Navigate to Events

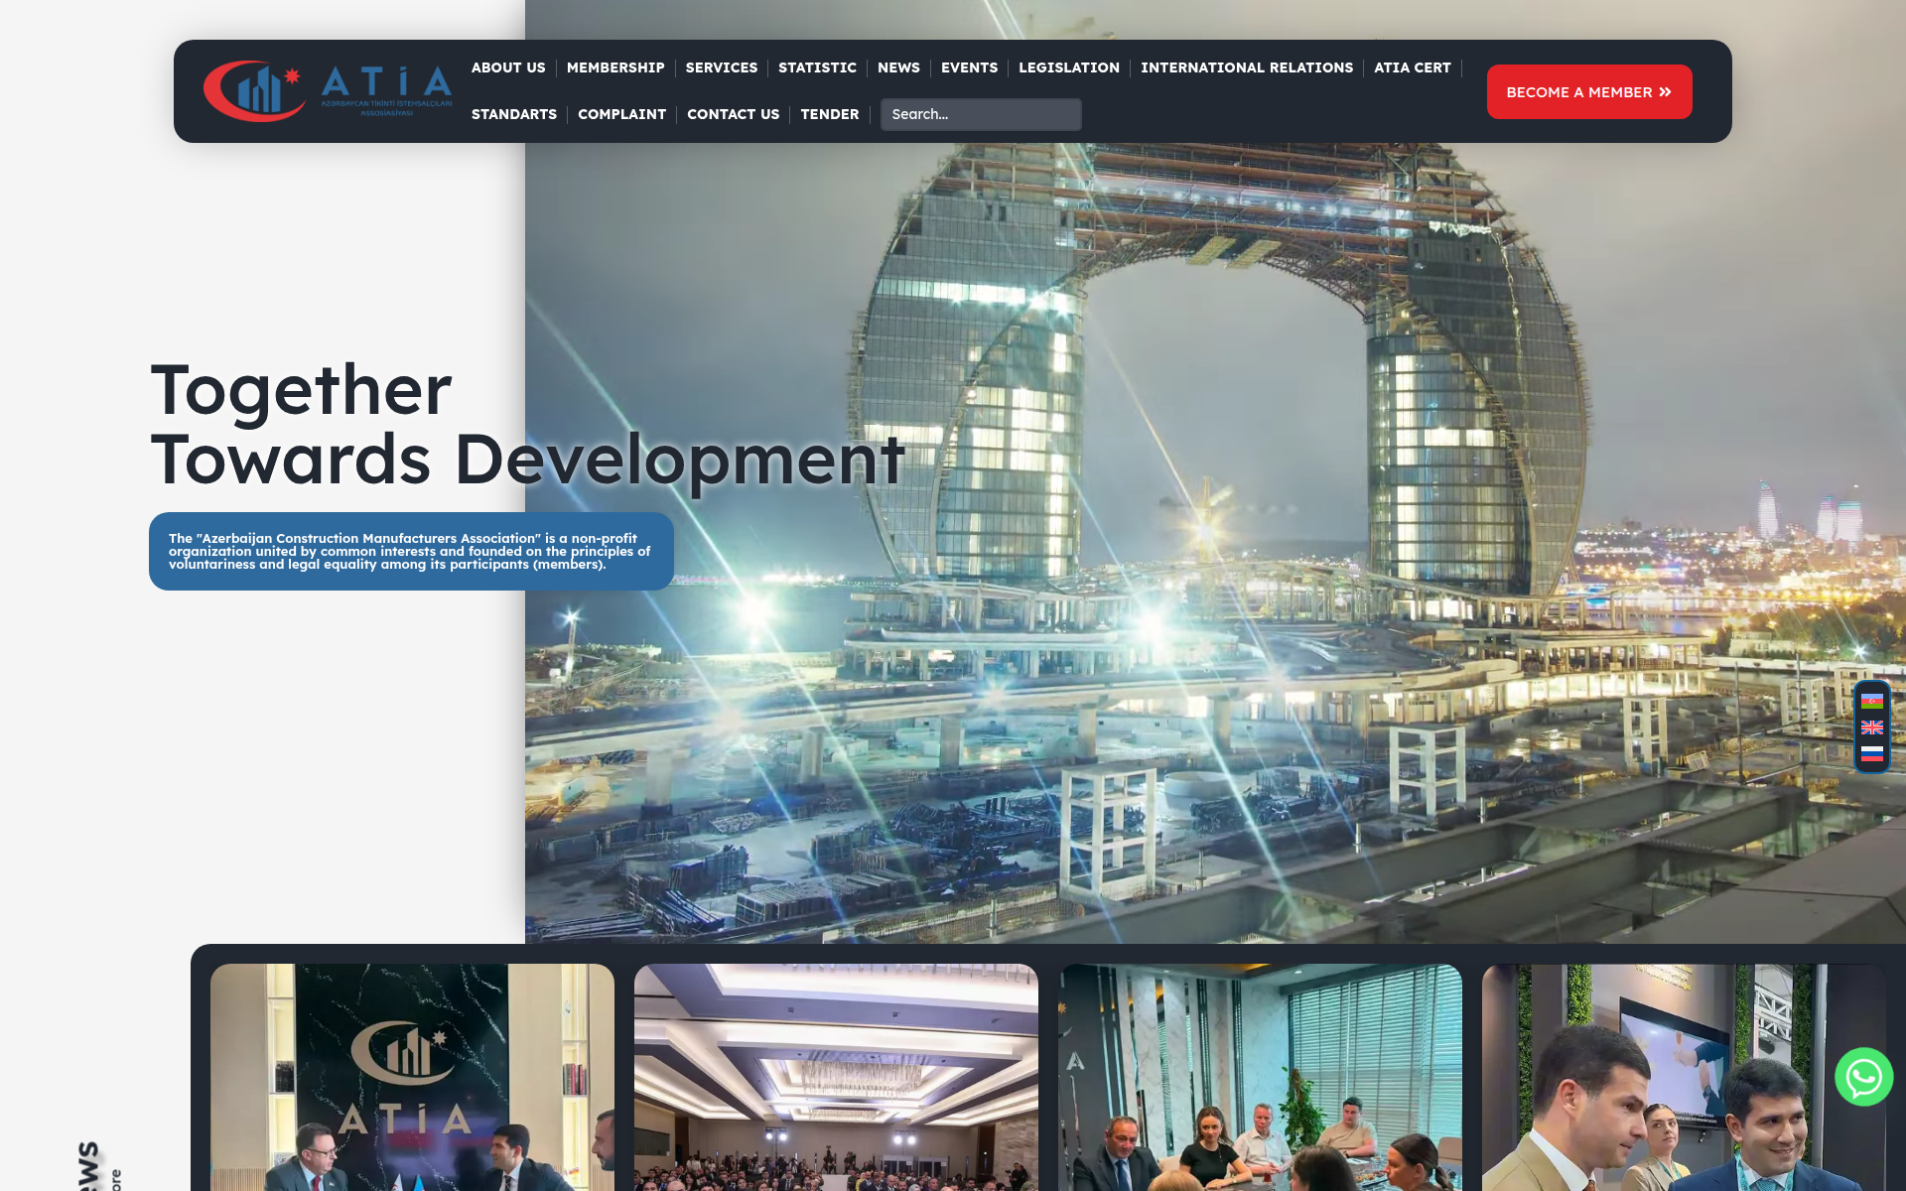pos(969,67)
